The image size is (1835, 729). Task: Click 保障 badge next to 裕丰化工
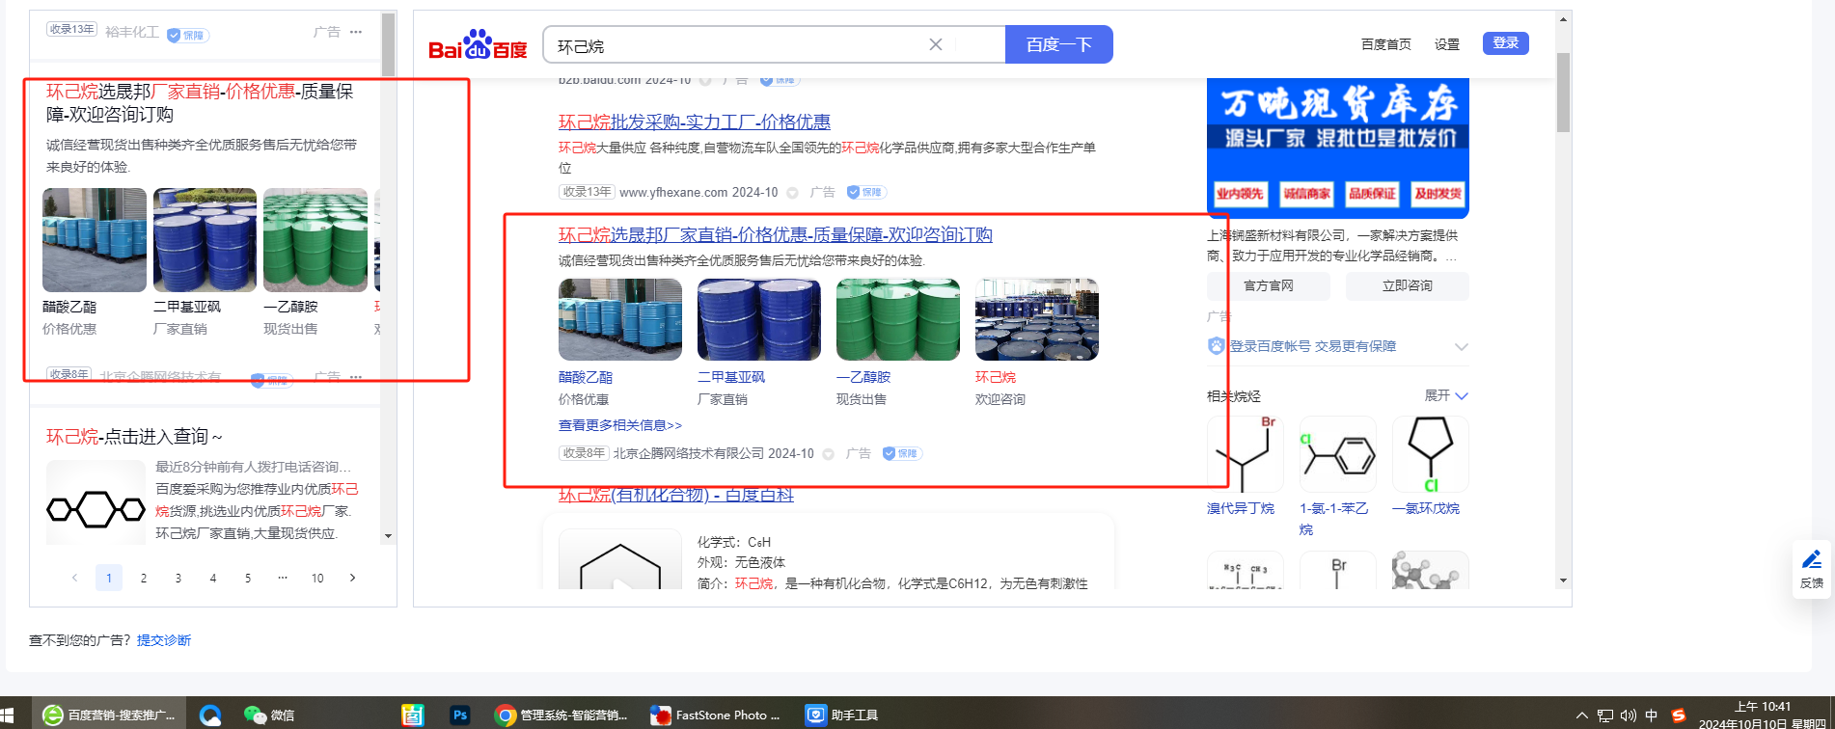[187, 35]
